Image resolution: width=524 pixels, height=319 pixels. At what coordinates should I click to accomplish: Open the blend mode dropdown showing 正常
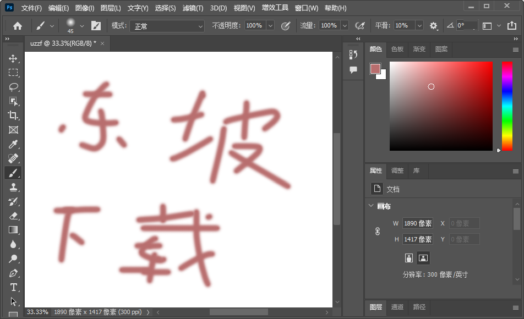click(167, 26)
